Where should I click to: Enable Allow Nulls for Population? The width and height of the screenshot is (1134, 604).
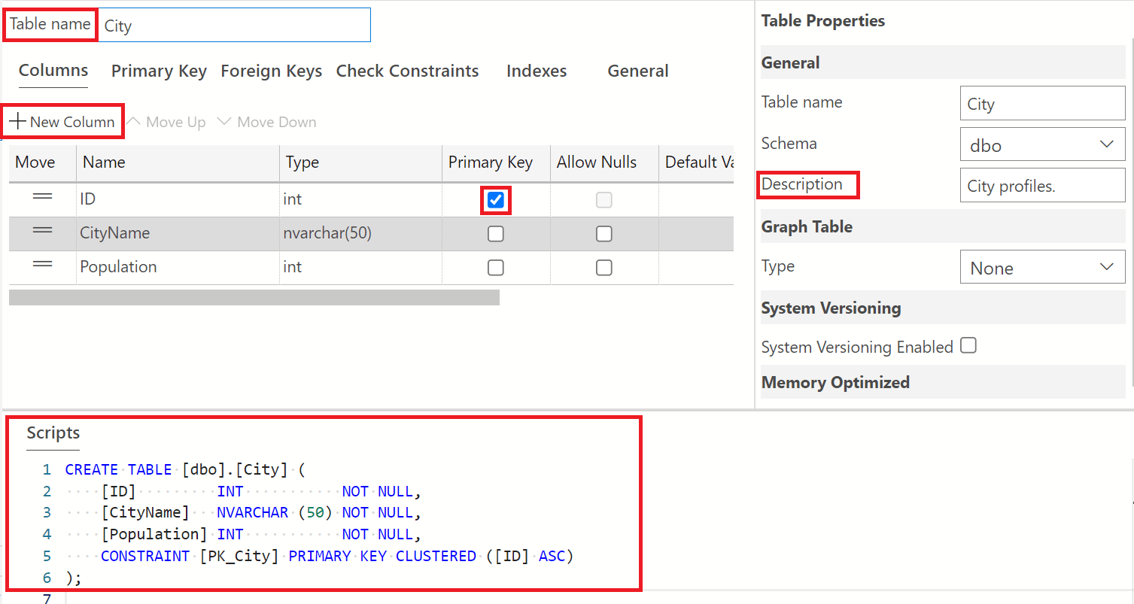(x=603, y=267)
